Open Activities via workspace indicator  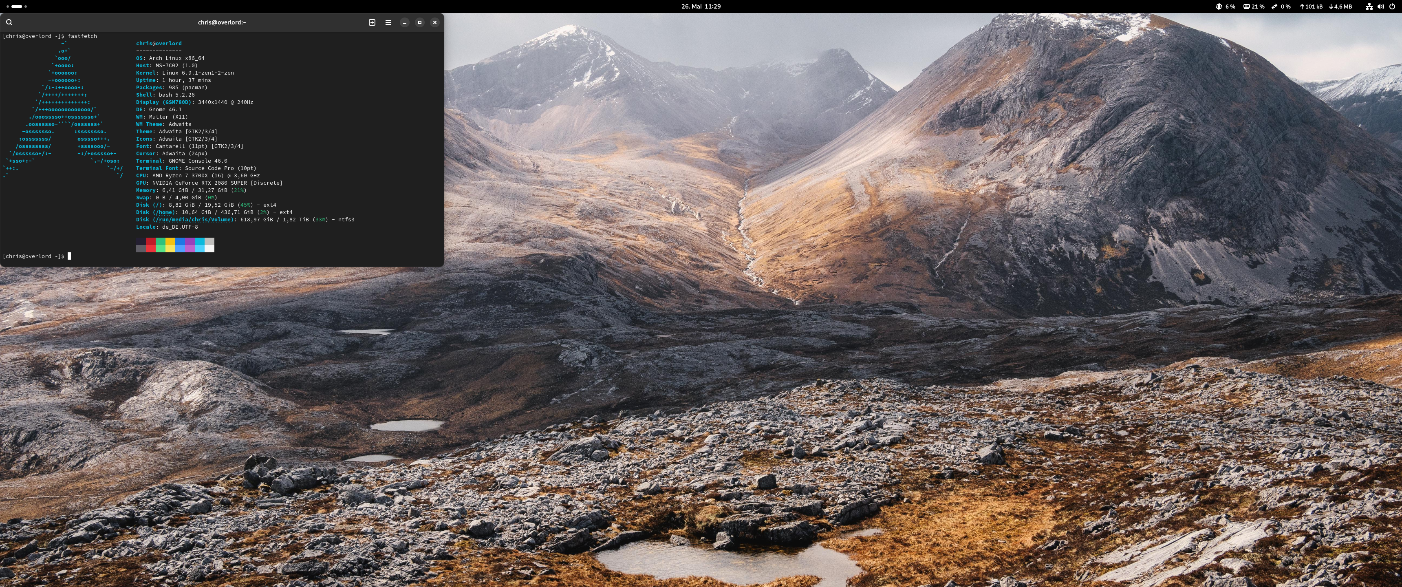click(x=16, y=7)
